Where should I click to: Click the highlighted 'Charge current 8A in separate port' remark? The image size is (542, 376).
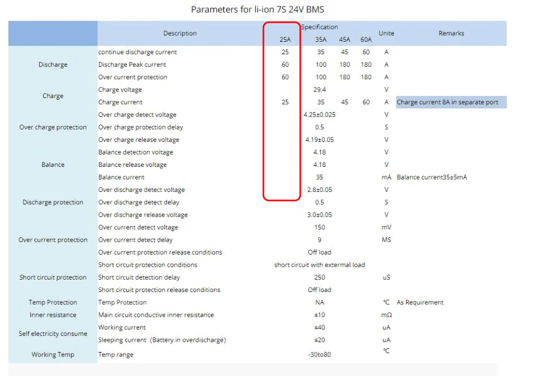(451, 102)
